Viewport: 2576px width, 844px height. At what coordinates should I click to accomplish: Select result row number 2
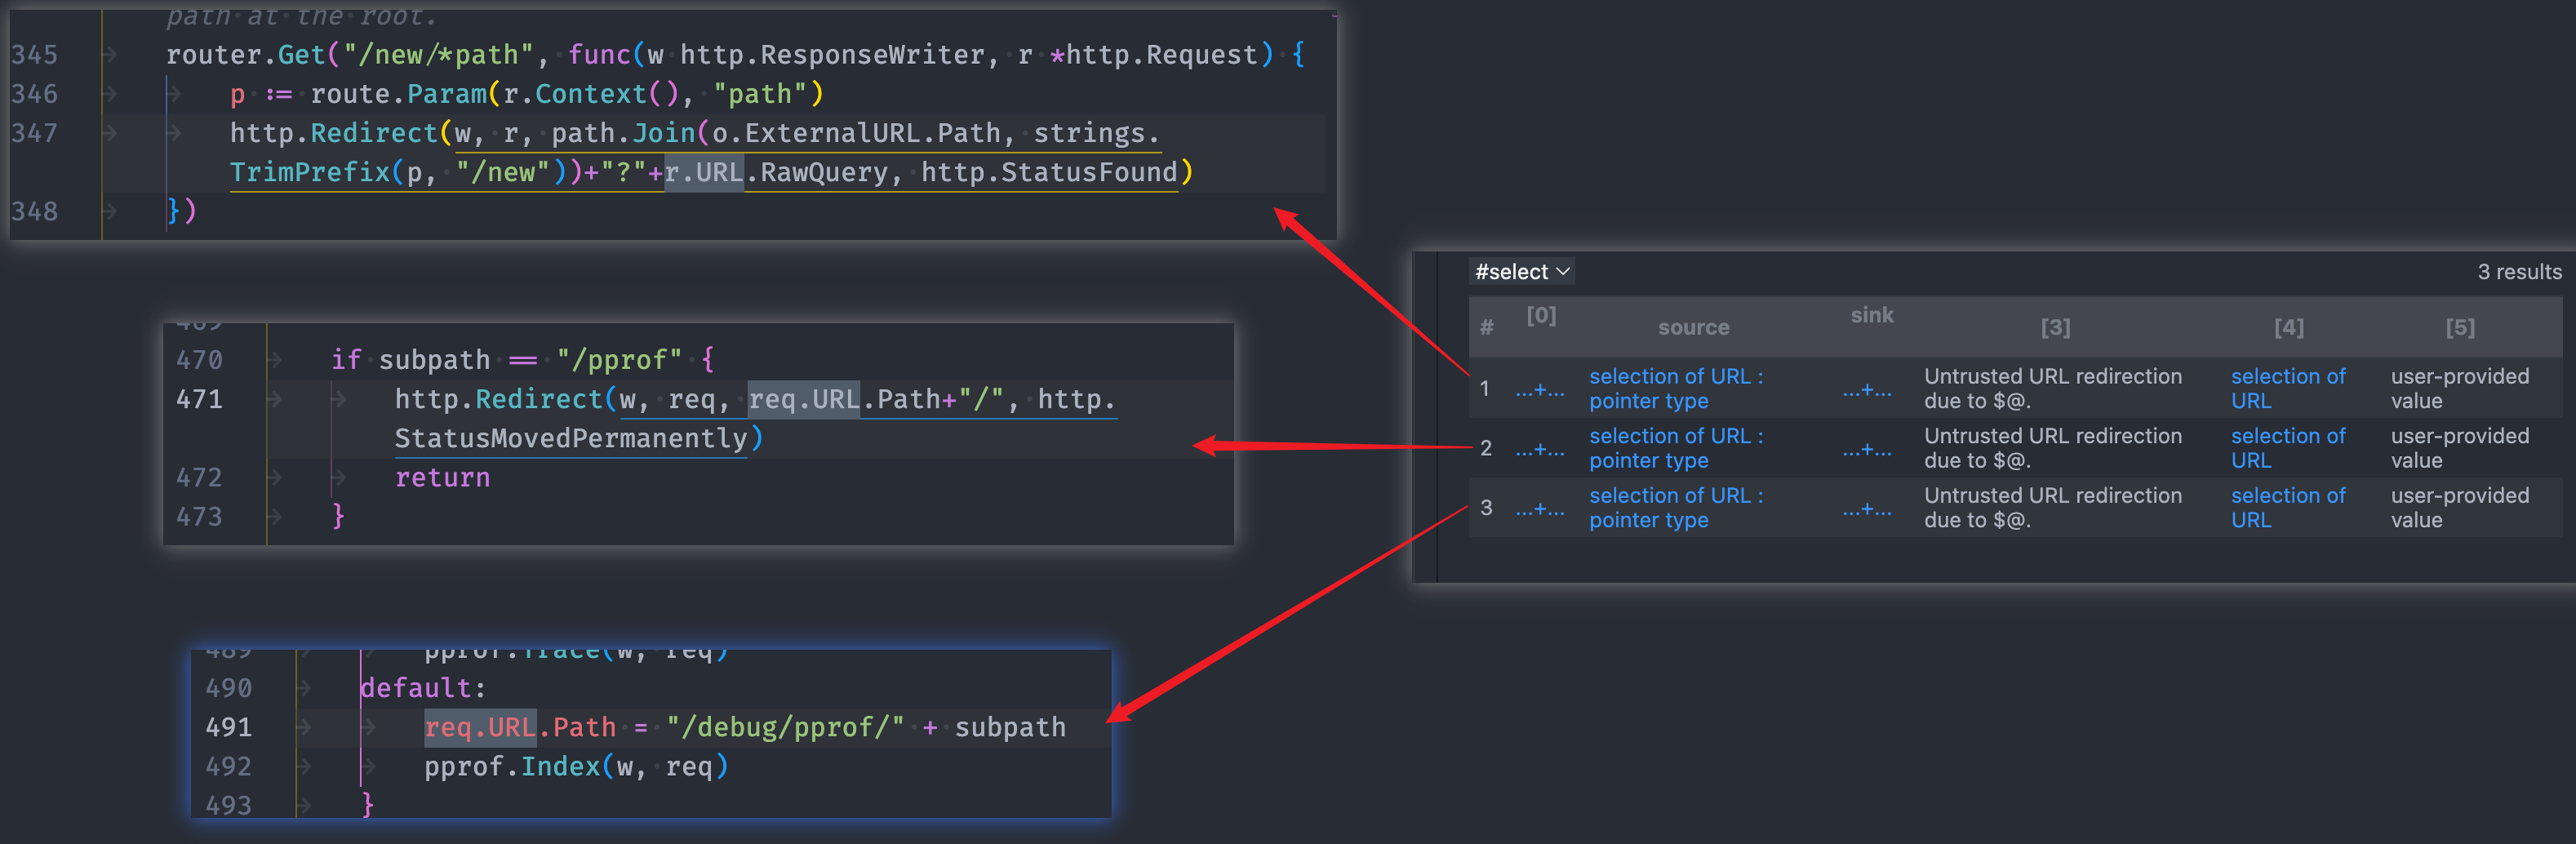pos(1485,448)
